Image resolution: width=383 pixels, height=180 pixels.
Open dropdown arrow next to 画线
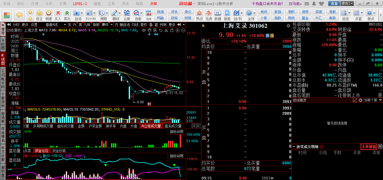point(120,13)
